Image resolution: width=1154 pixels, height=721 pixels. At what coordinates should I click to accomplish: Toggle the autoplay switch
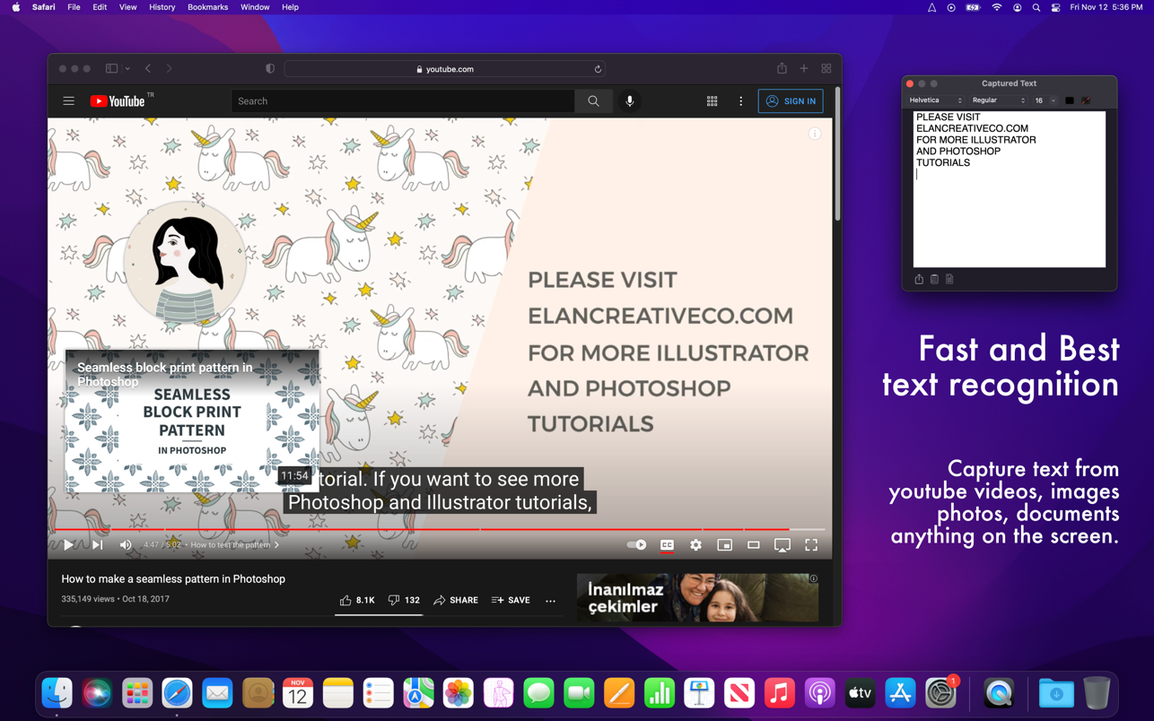tap(636, 544)
